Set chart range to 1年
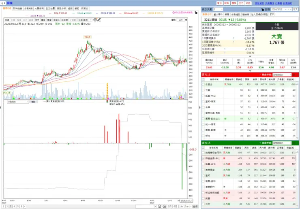The image size is (300, 209). (x=181, y=207)
